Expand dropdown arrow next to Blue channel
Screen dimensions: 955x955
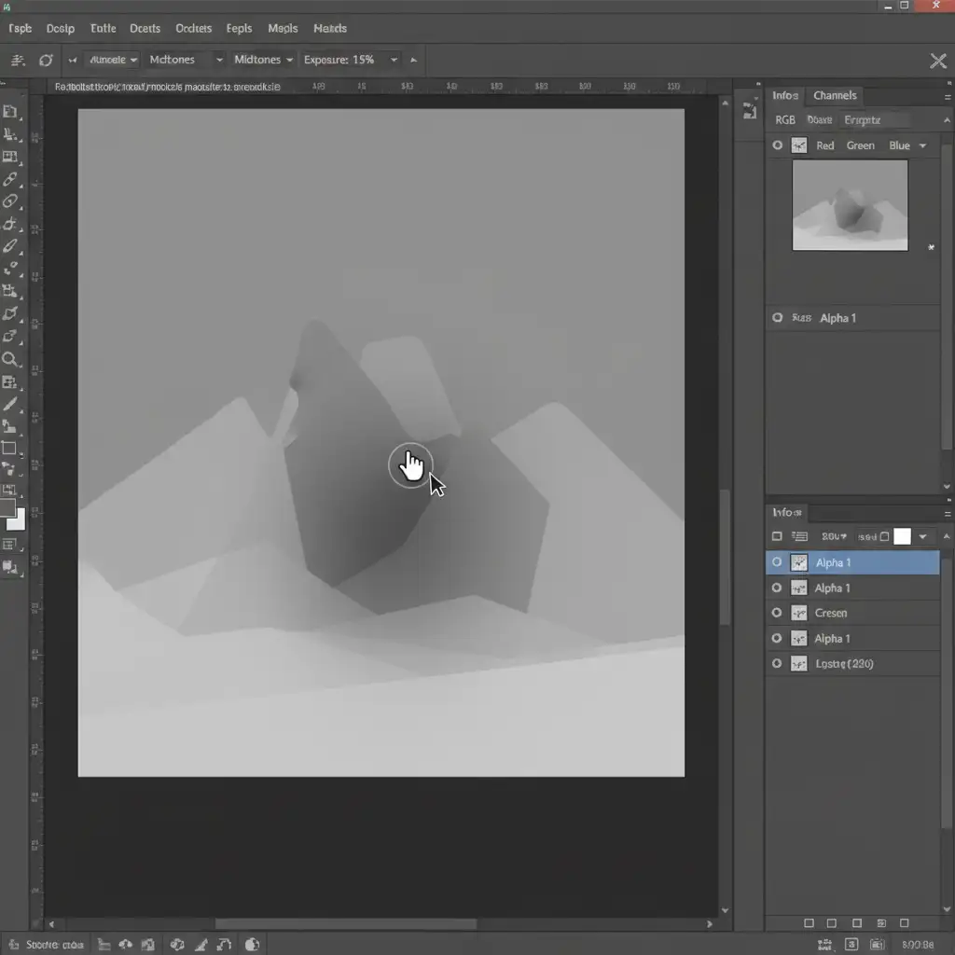(922, 145)
